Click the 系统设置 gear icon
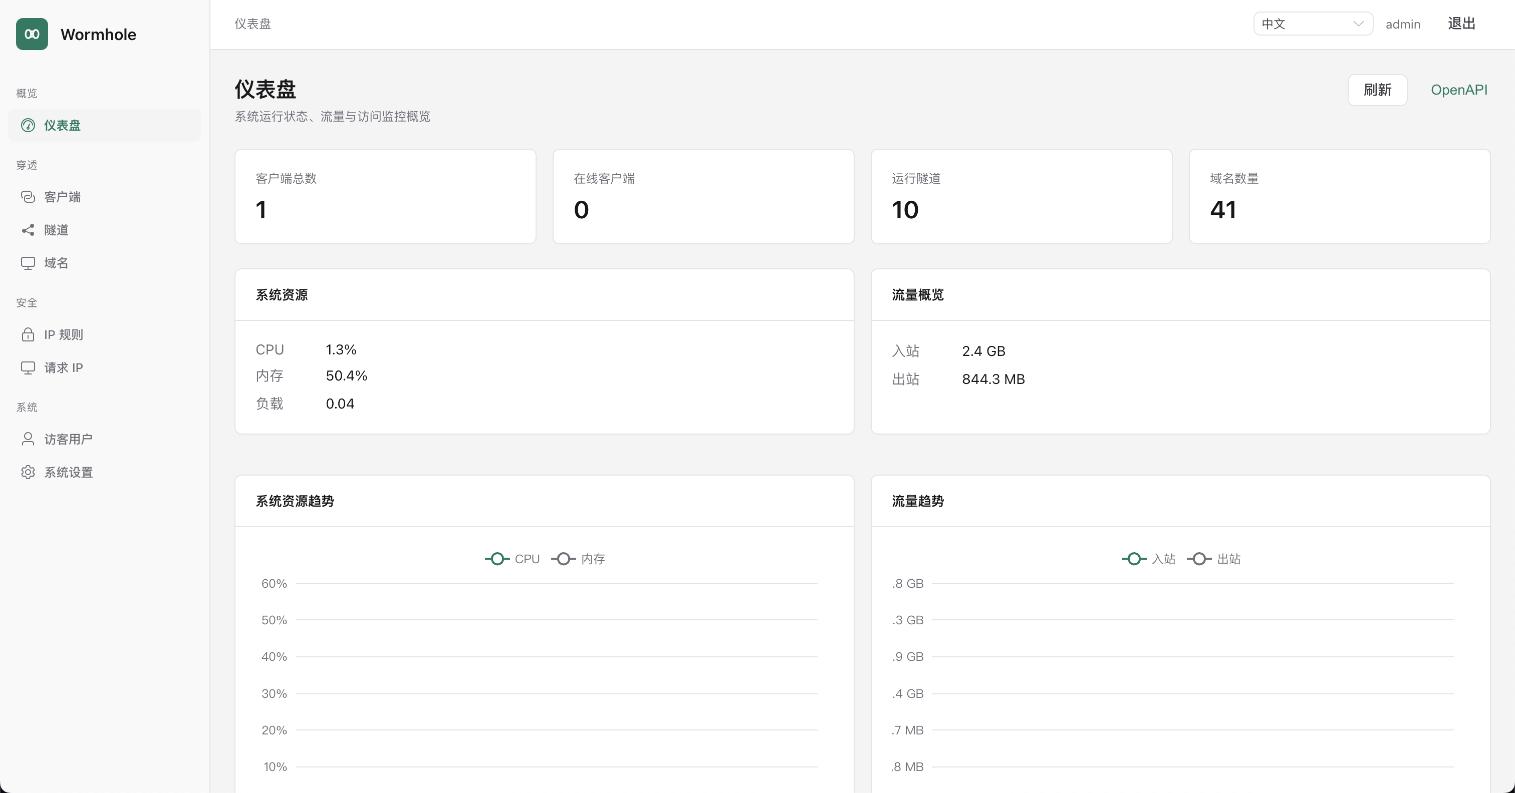Screen dimensions: 1515x793 tap(28, 472)
